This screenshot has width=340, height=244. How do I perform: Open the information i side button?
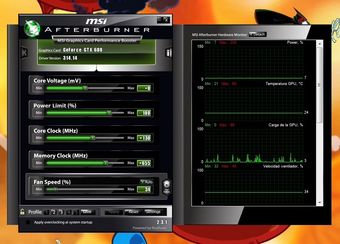click(168, 53)
